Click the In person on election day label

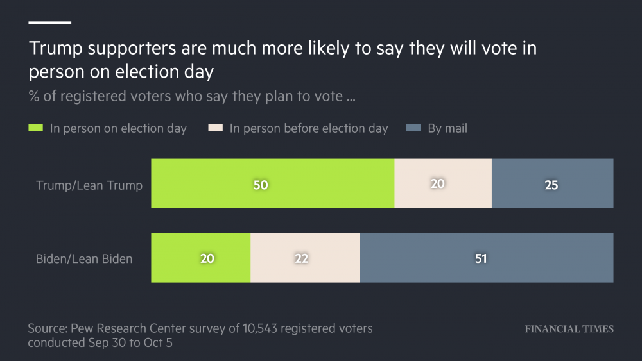118,128
